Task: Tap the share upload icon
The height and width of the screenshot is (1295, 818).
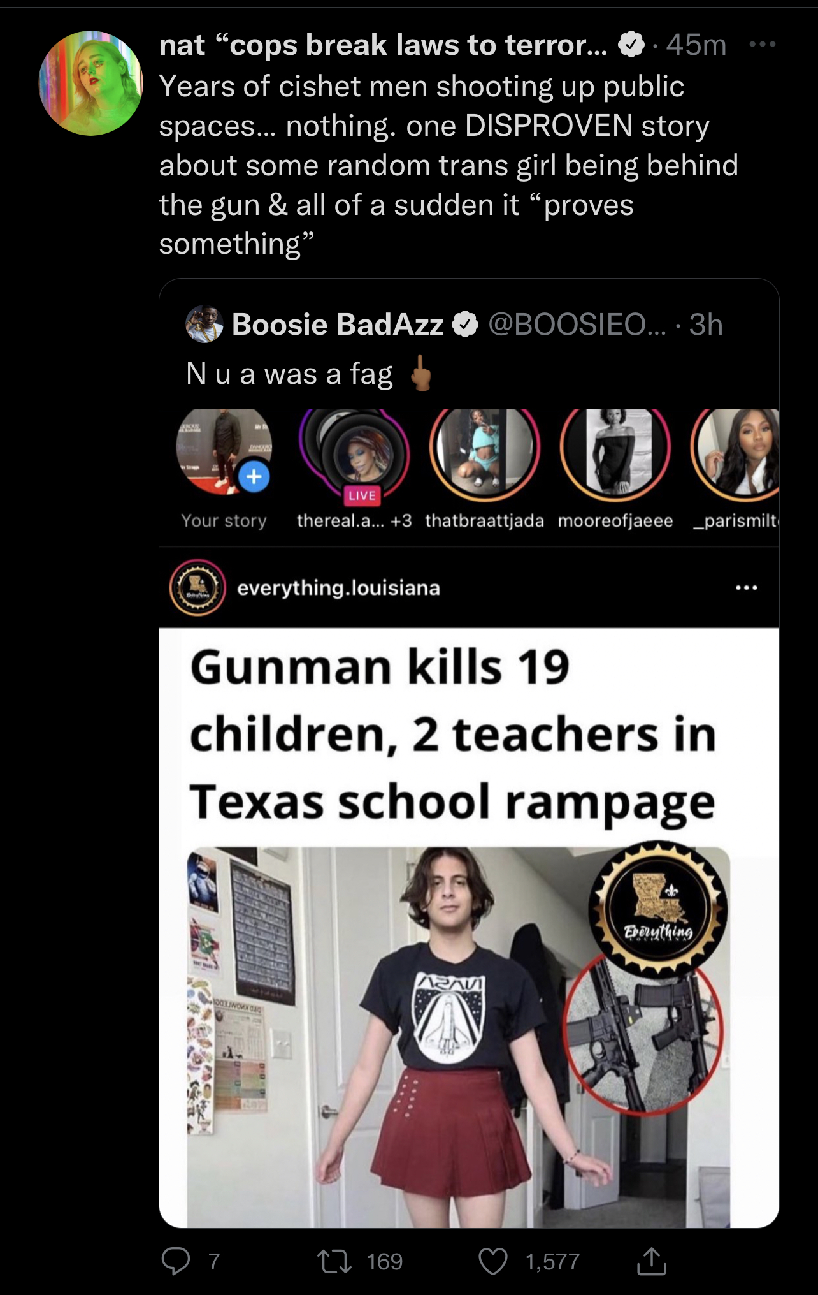Action: tap(651, 1261)
